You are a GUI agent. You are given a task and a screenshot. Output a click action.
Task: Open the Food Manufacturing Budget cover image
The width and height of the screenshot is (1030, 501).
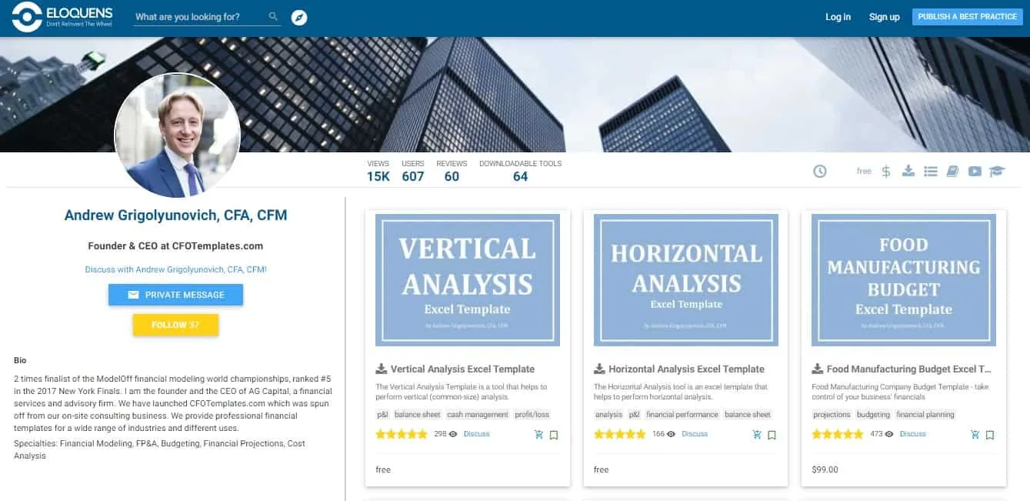(904, 280)
